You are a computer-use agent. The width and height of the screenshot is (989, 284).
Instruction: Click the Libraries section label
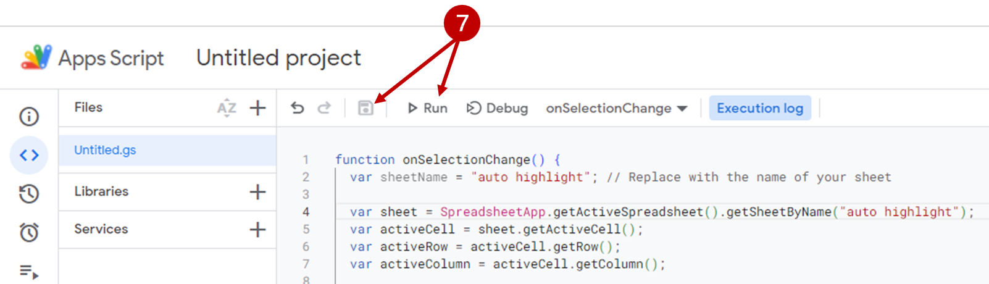pos(101,191)
